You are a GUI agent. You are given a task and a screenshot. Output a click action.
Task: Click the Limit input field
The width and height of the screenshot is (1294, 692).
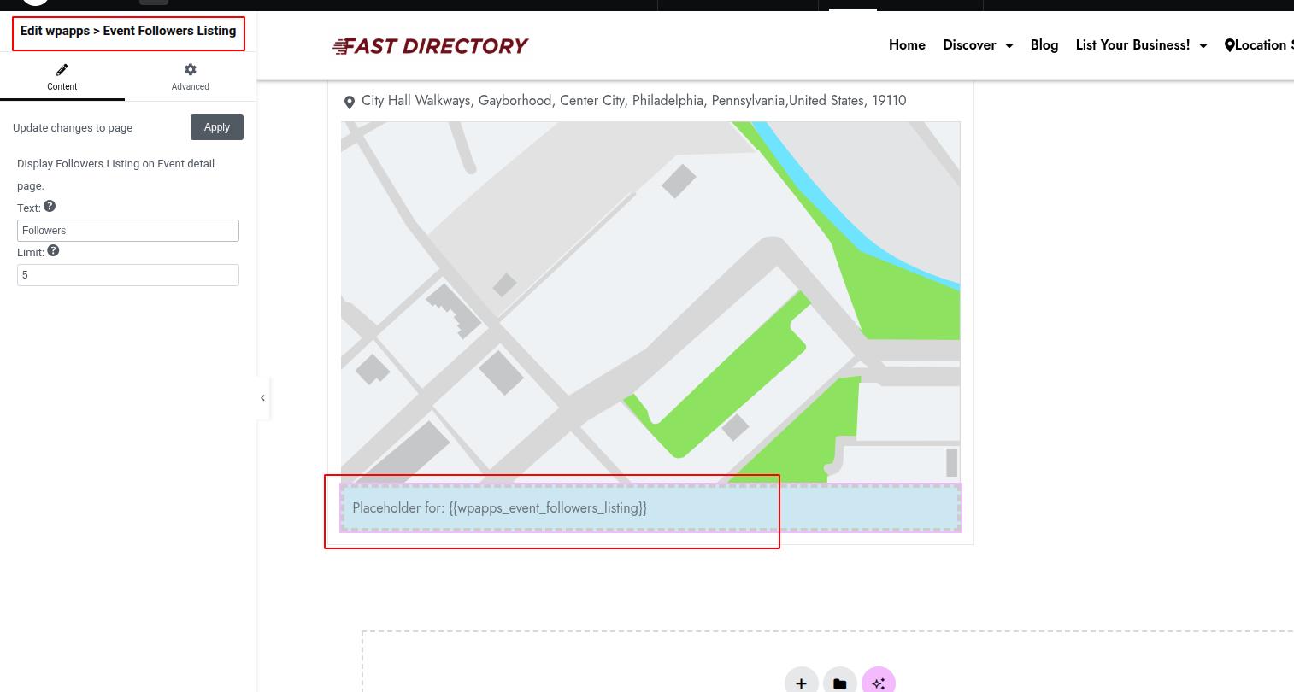coord(128,275)
